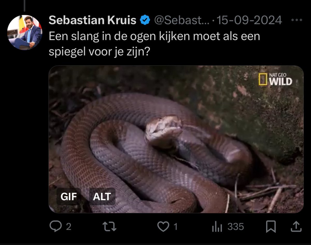Open Sebastian Kruis profile picture
The height and width of the screenshot is (245, 311).
[25, 32]
